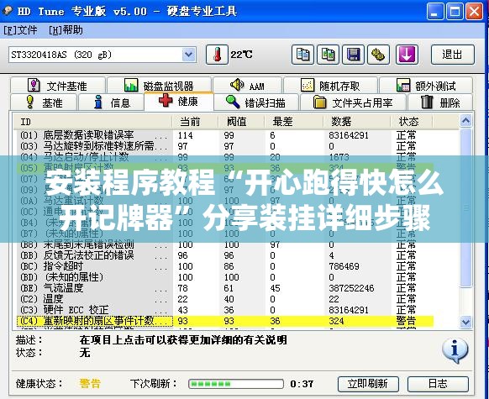Click data value 786469 in table
Screen dimensions: 489x399
(344, 266)
